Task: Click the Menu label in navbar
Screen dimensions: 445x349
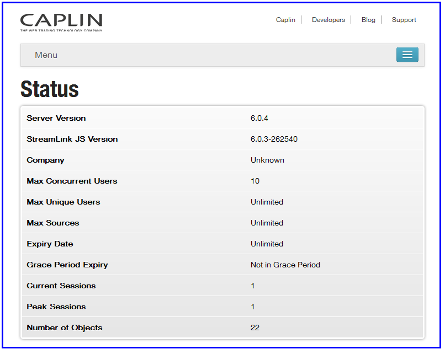Action: point(46,55)
